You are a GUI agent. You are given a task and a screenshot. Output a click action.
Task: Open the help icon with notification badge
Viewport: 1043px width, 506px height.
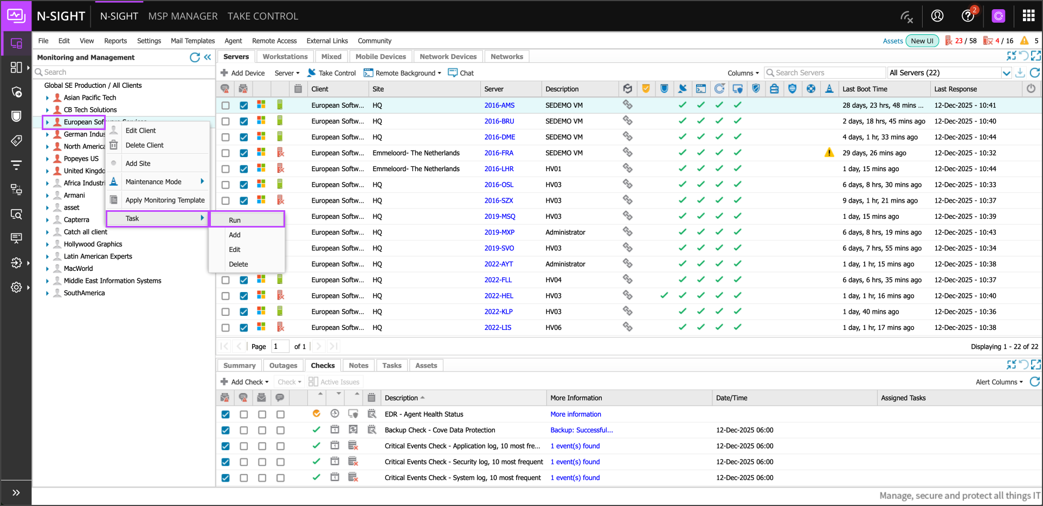(968, 16)
